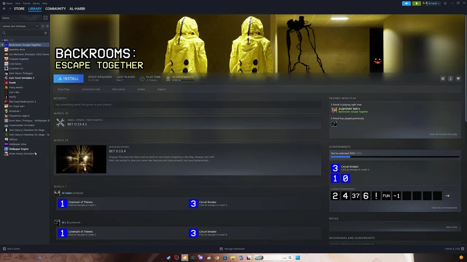Click the library search magnifier icon
This screenshot has height=262, width=467.
(x=4, y=33)
